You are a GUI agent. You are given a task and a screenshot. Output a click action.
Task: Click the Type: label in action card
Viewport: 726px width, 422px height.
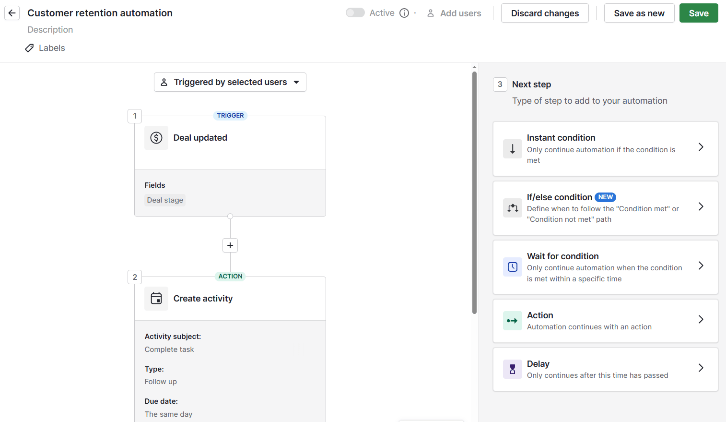[154, 369]
